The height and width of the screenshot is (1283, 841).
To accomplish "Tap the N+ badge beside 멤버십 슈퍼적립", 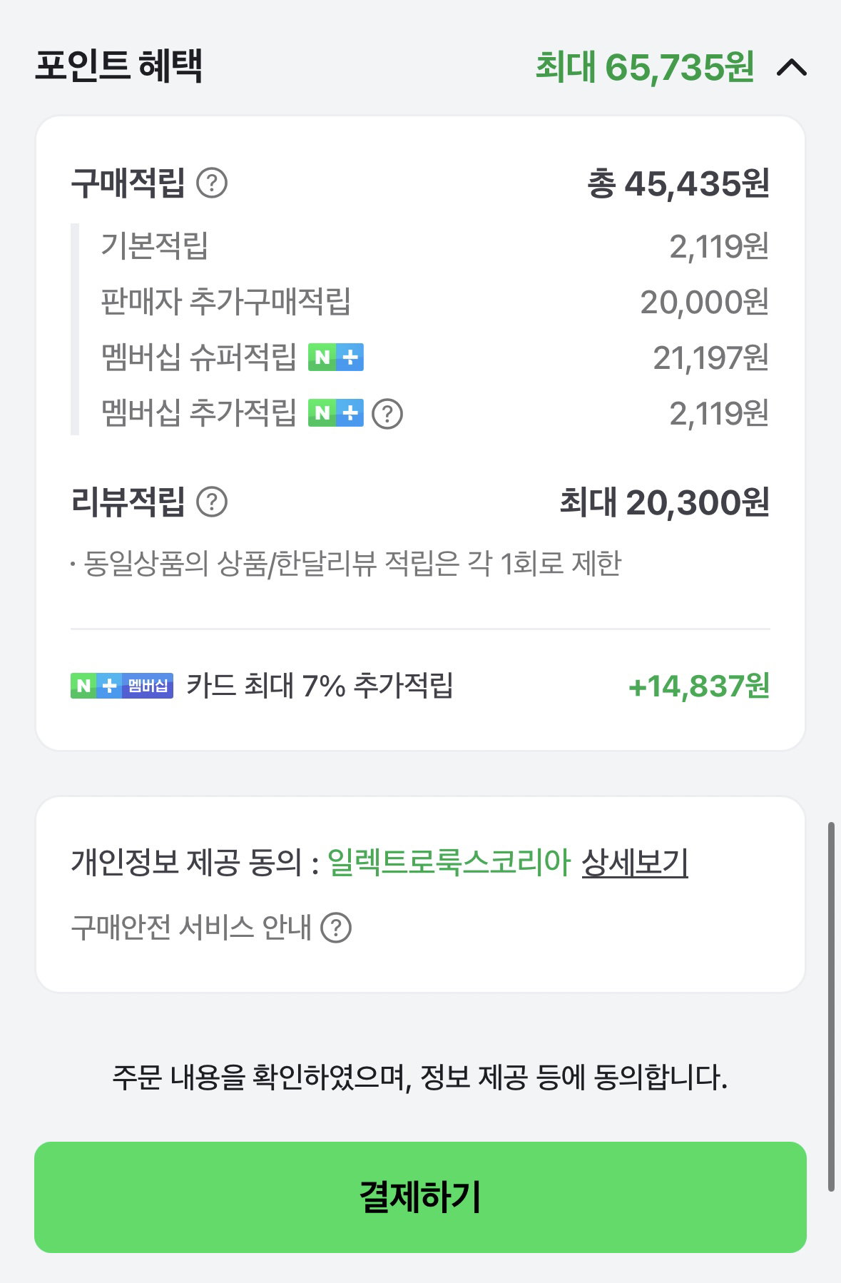I will click(x=336, y=357).
